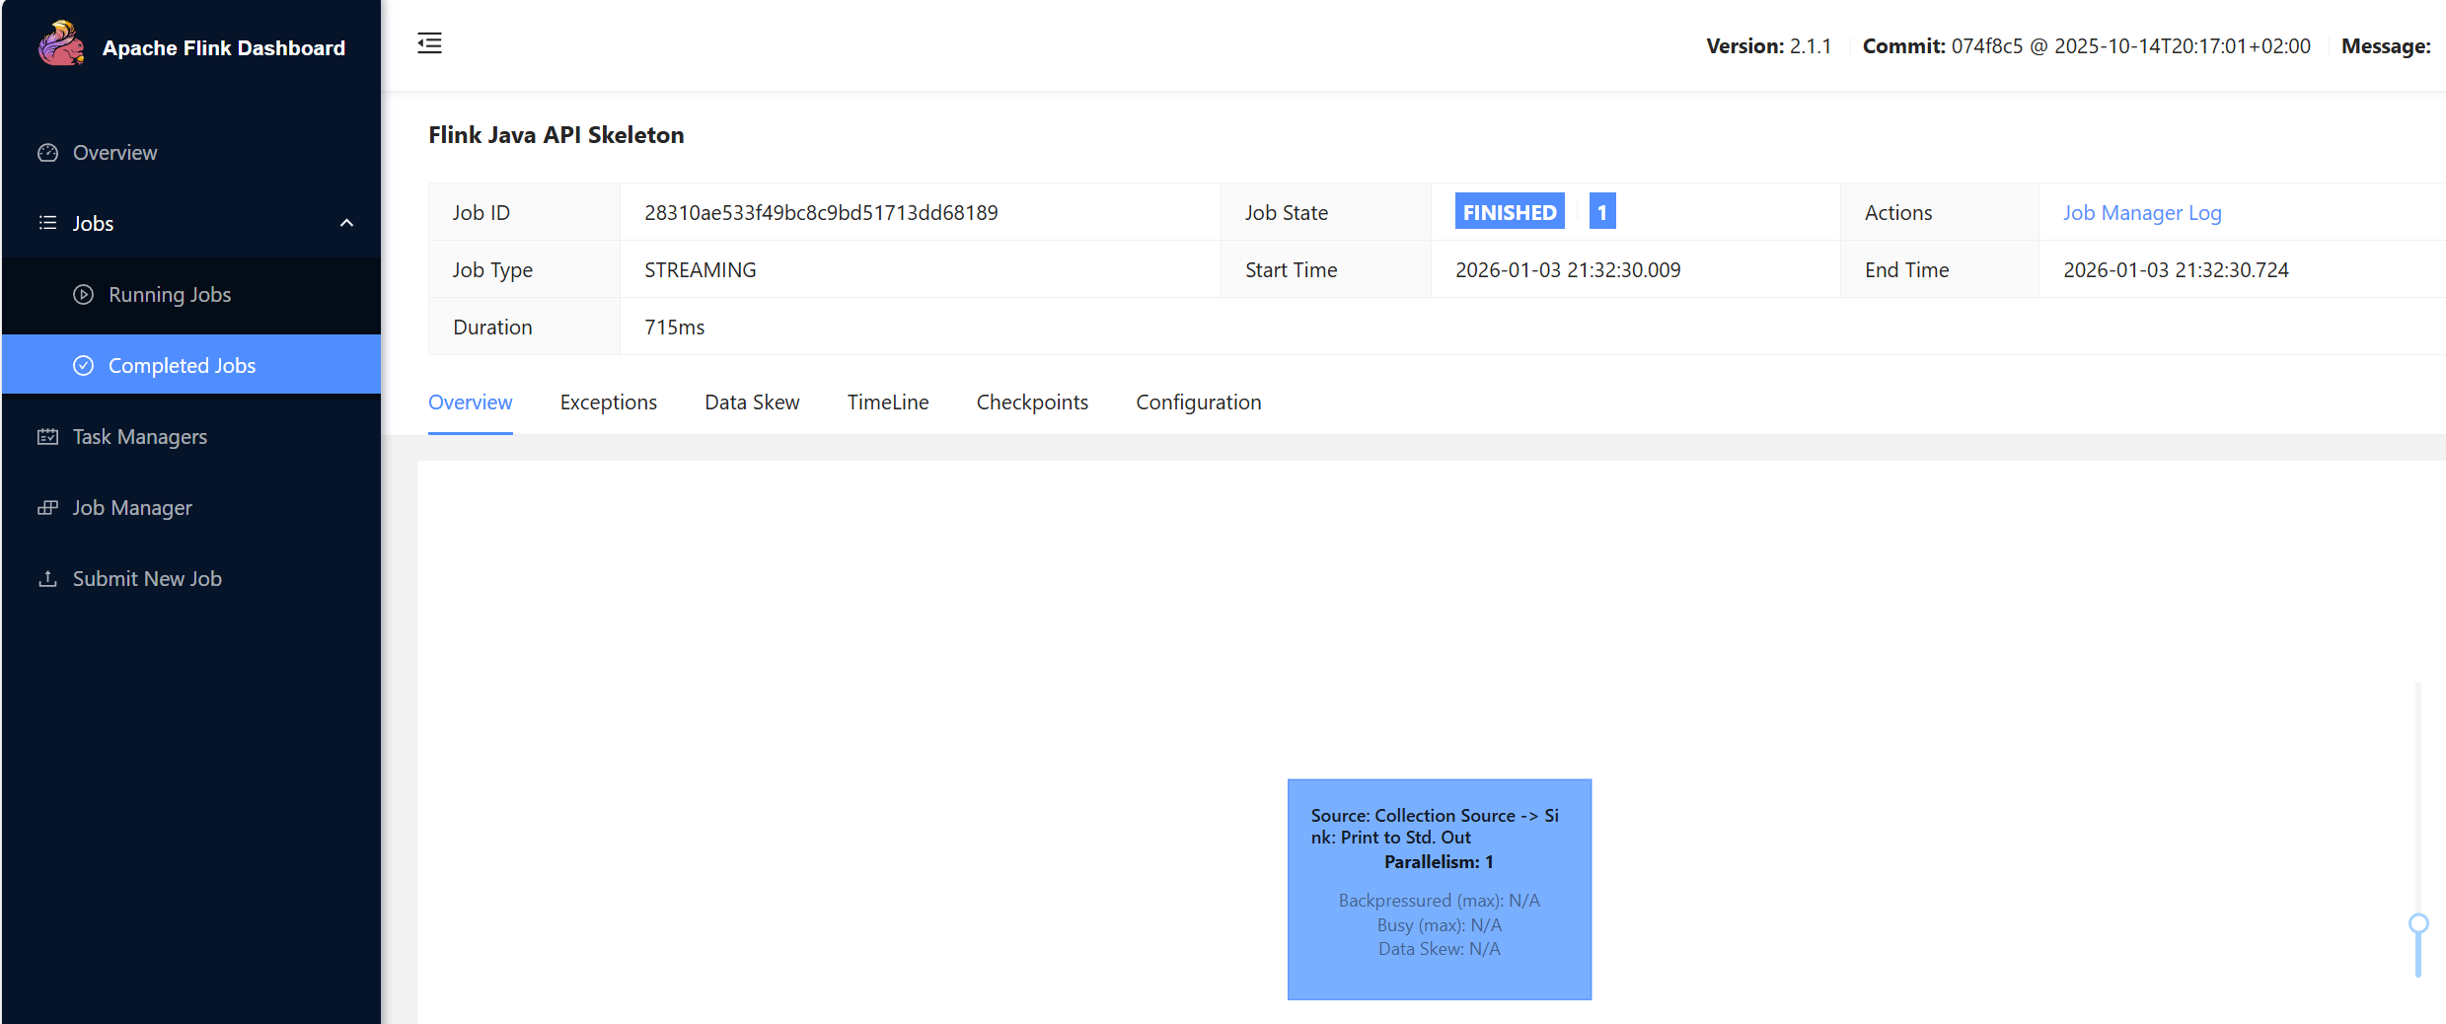Open Running Jobs in sidebar
2446x1024 pixels.
click(191, 294)
